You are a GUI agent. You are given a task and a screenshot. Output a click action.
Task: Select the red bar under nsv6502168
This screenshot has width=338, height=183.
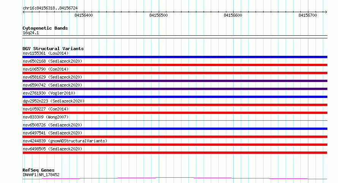click(175, 65)
